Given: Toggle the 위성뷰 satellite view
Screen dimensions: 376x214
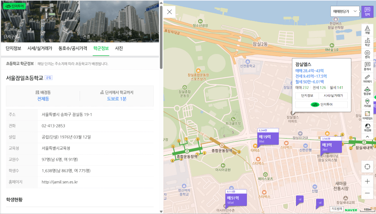Looking at the screenshot, I should [367, 127].
